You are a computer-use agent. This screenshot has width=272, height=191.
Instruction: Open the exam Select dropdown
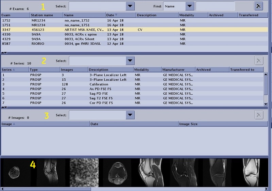pyautogui.click(x=130, y=6)
